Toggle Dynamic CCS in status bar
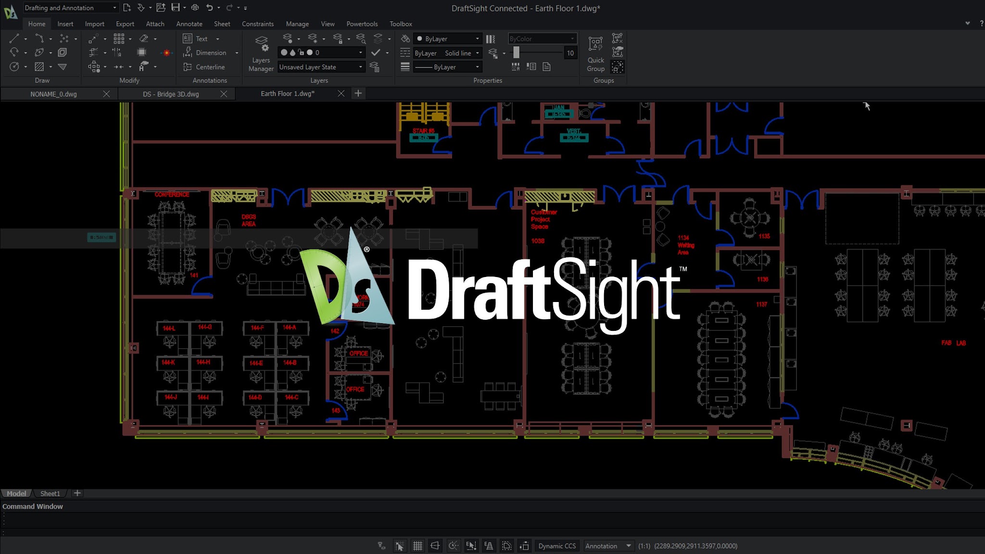 (557, 546)
